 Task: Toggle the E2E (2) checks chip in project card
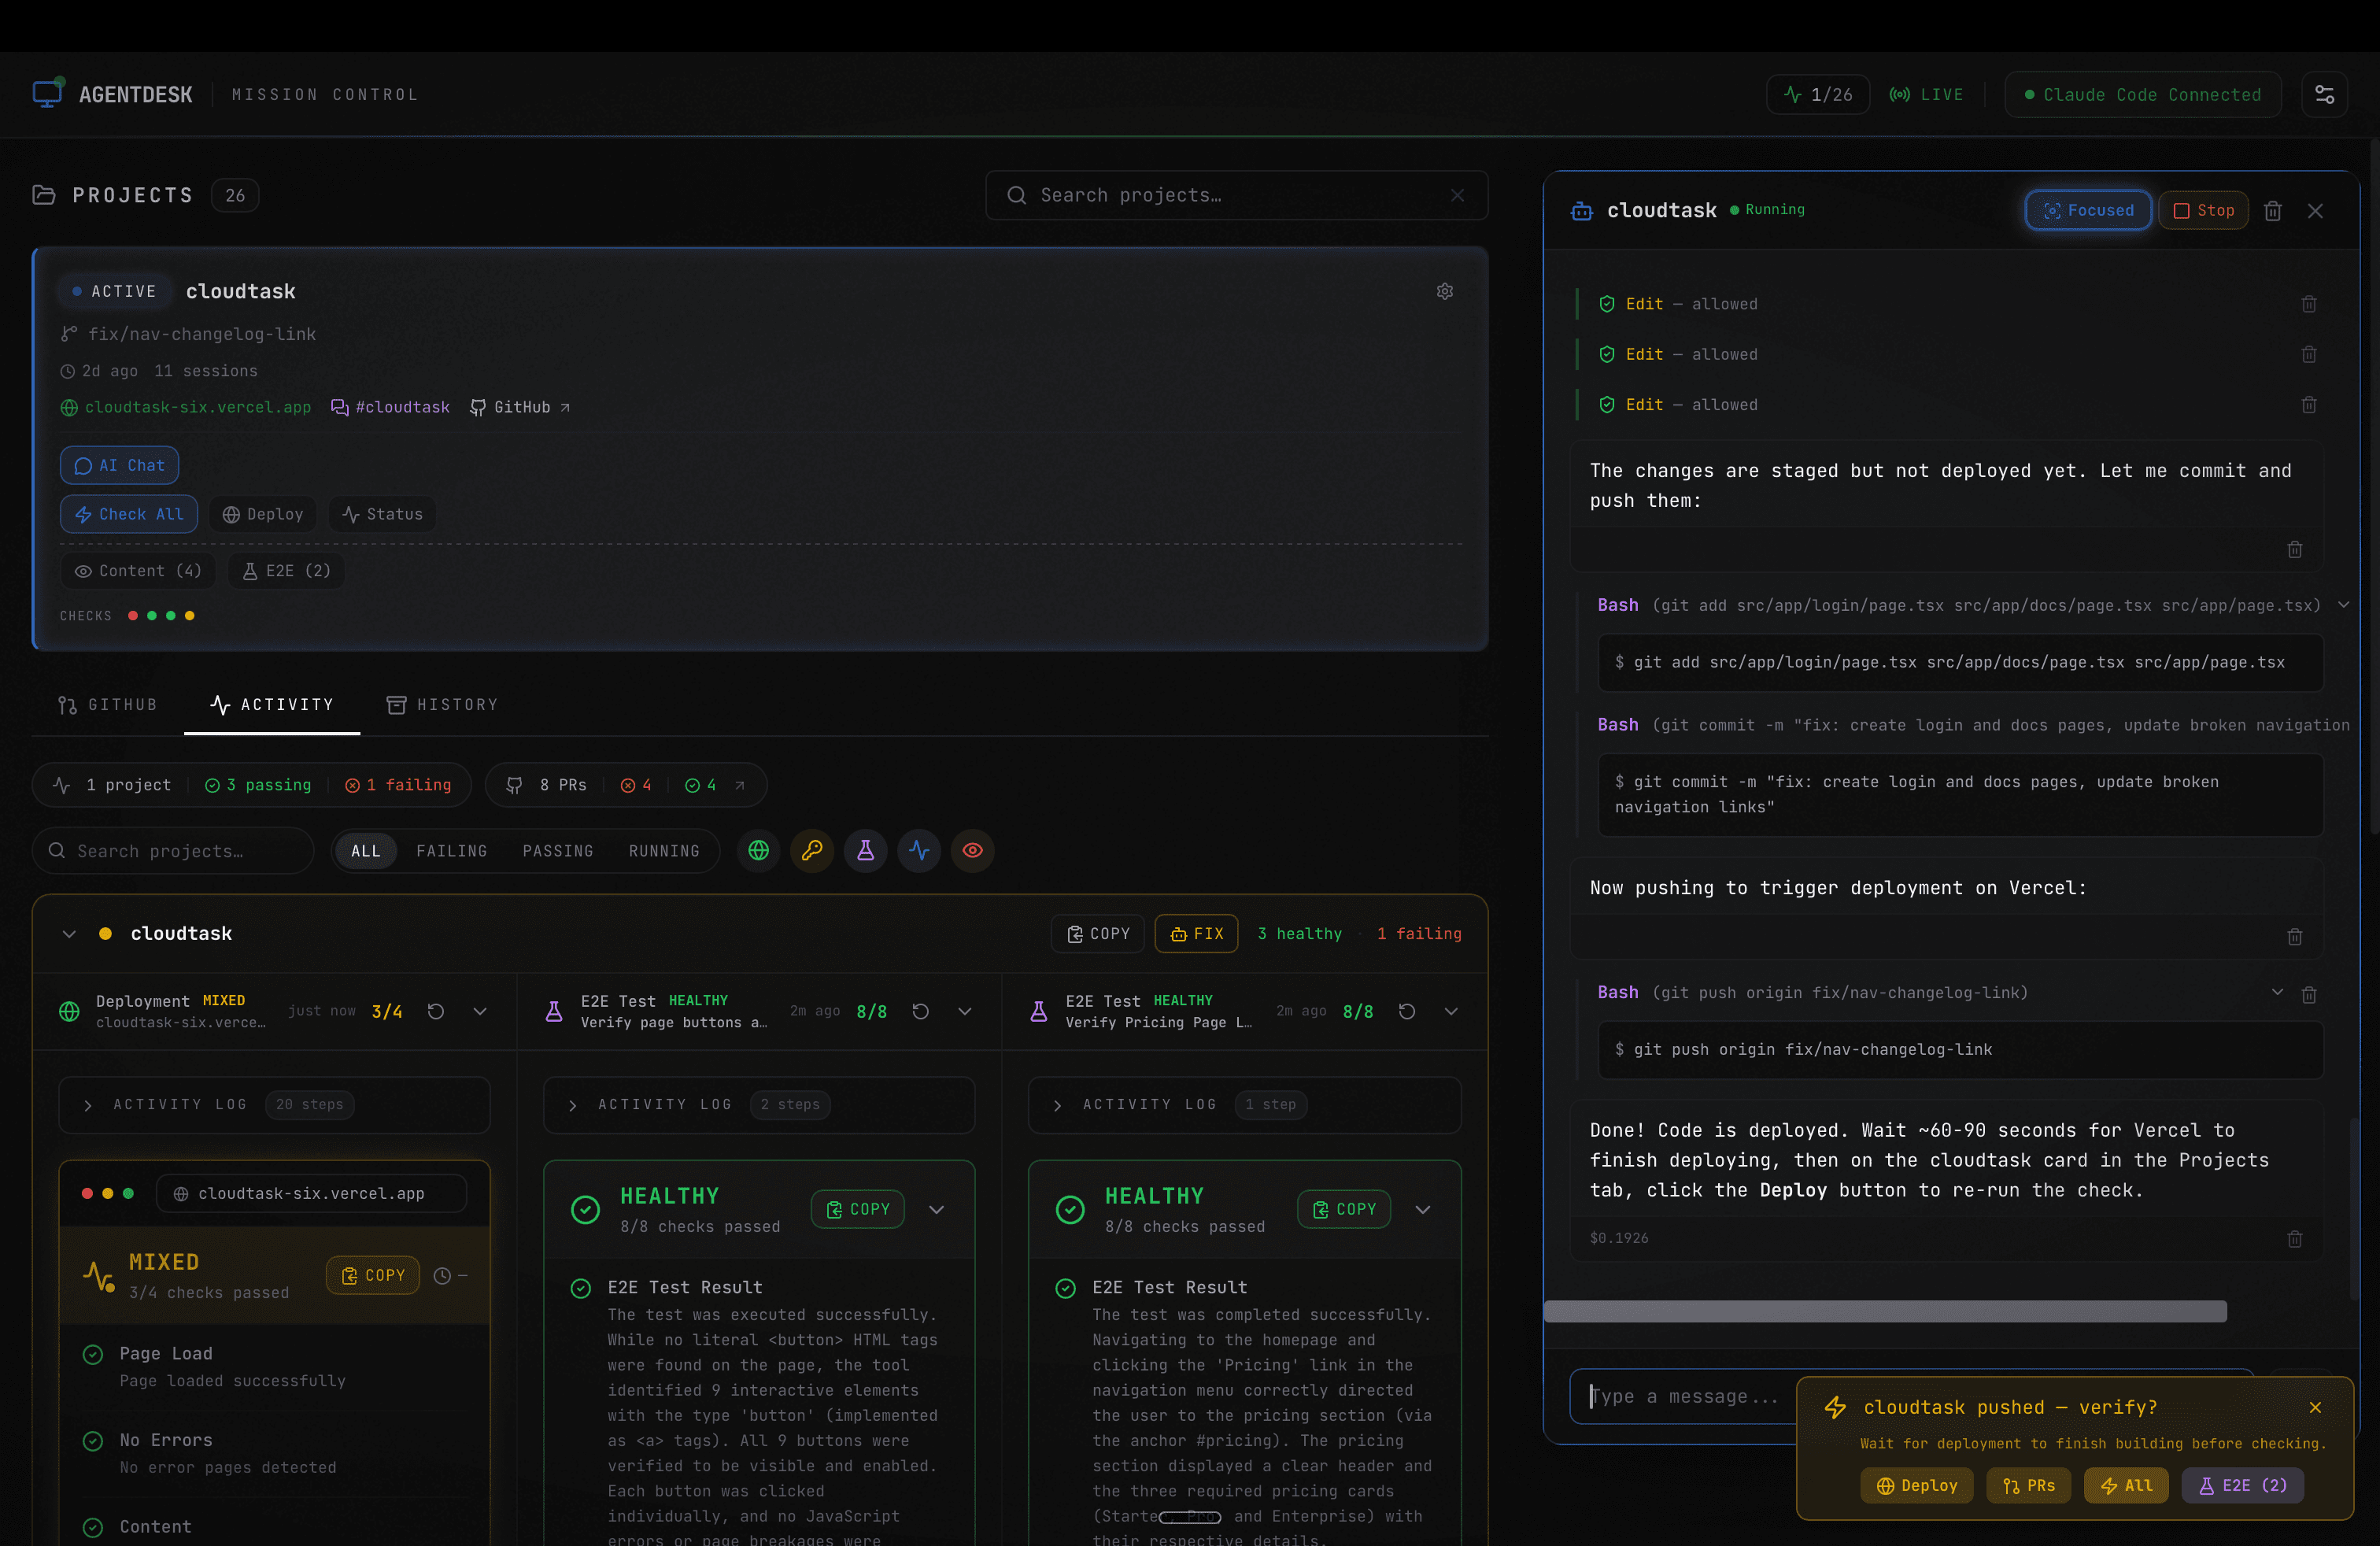coord(287,570)
